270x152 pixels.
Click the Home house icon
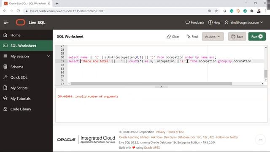(x=5, y=35)
